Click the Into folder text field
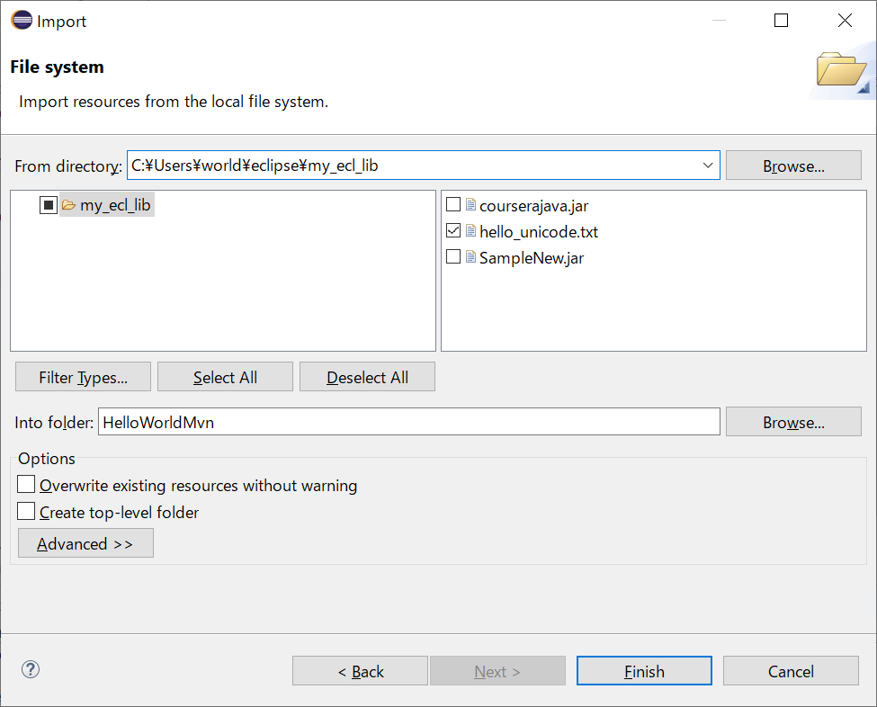The width and height of the screenshot is (877, 707). (409, 422)
